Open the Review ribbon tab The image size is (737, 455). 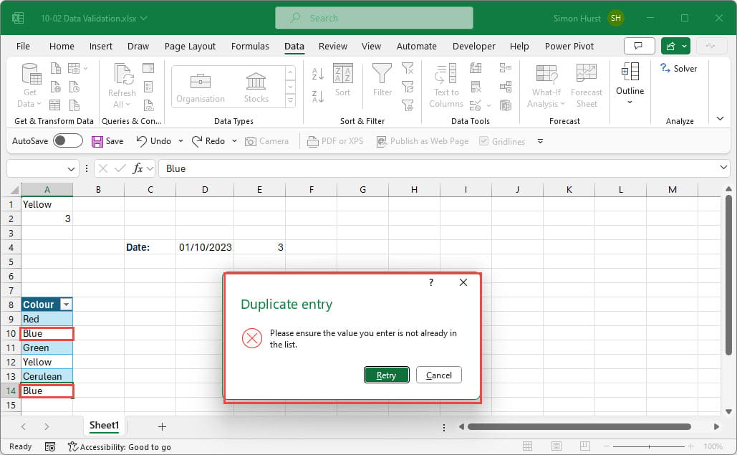click(333, 46)
